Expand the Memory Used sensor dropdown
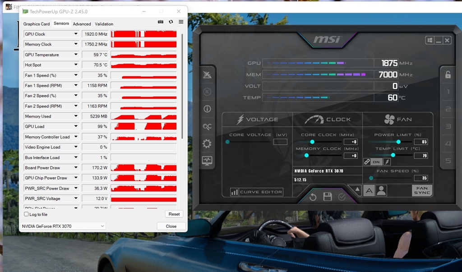 [76, 116]
